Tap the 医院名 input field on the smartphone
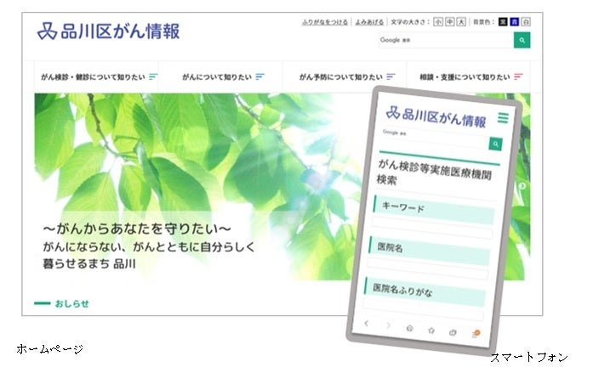Screen dimensions: 593x373 coord(428,268)
